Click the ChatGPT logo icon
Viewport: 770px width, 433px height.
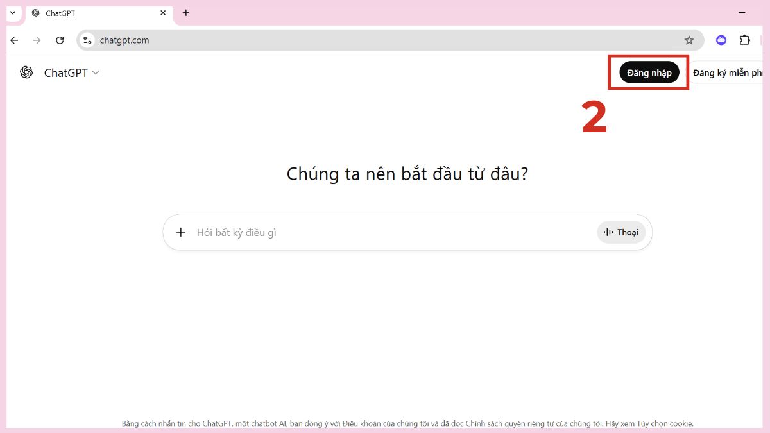[26, 72]
